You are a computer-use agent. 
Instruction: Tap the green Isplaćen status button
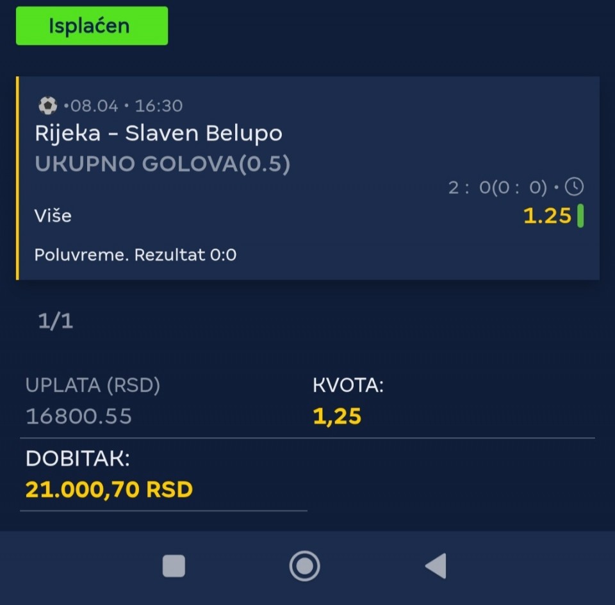coord(92,26)
